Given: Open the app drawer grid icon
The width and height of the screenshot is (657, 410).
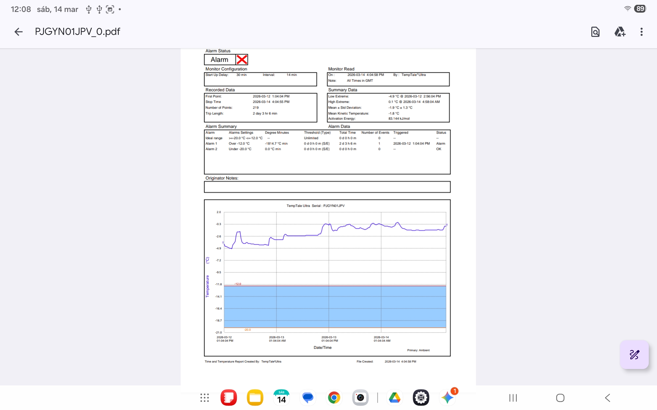Looking at the screenshot, I should tap(205, 398).
